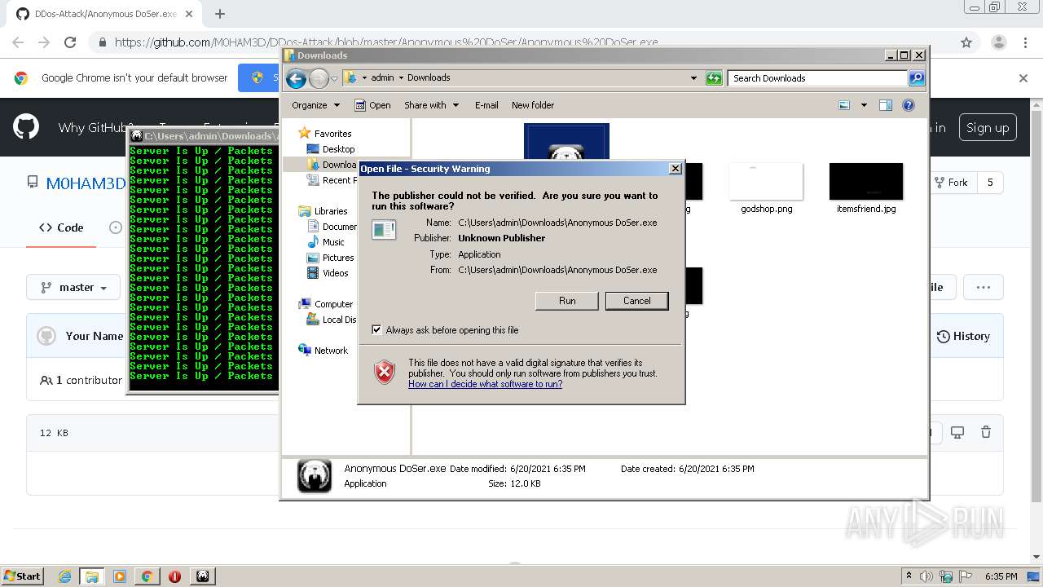The image size is (1043, 587).
Task: Select Recent Places in navigation pane
Action: pos(330,180)
